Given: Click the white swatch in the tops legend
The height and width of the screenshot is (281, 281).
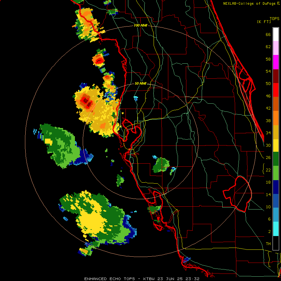Looking at the screenshot, I should pos(276,34).
